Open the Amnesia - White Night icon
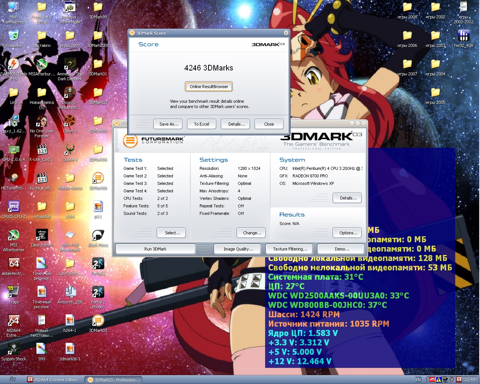Viewport: 480px width, 384px height. 70,12
